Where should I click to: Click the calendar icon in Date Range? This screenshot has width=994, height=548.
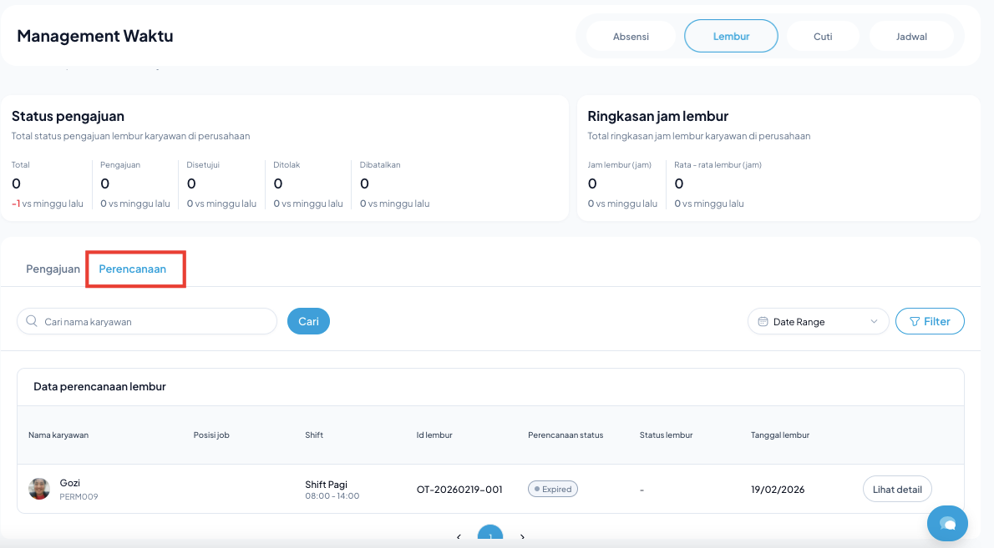[x=763, y=322]
